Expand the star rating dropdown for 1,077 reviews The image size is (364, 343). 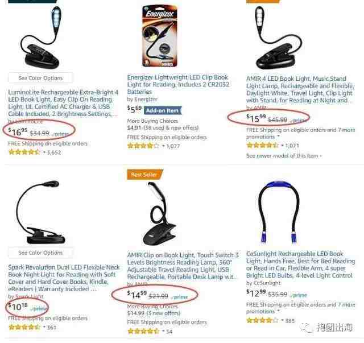[163, 146]
